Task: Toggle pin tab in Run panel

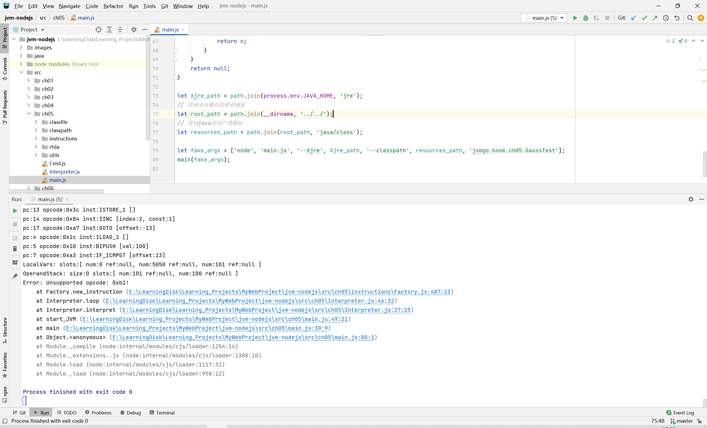Action: pyautogui.click(x=15, y=276)
